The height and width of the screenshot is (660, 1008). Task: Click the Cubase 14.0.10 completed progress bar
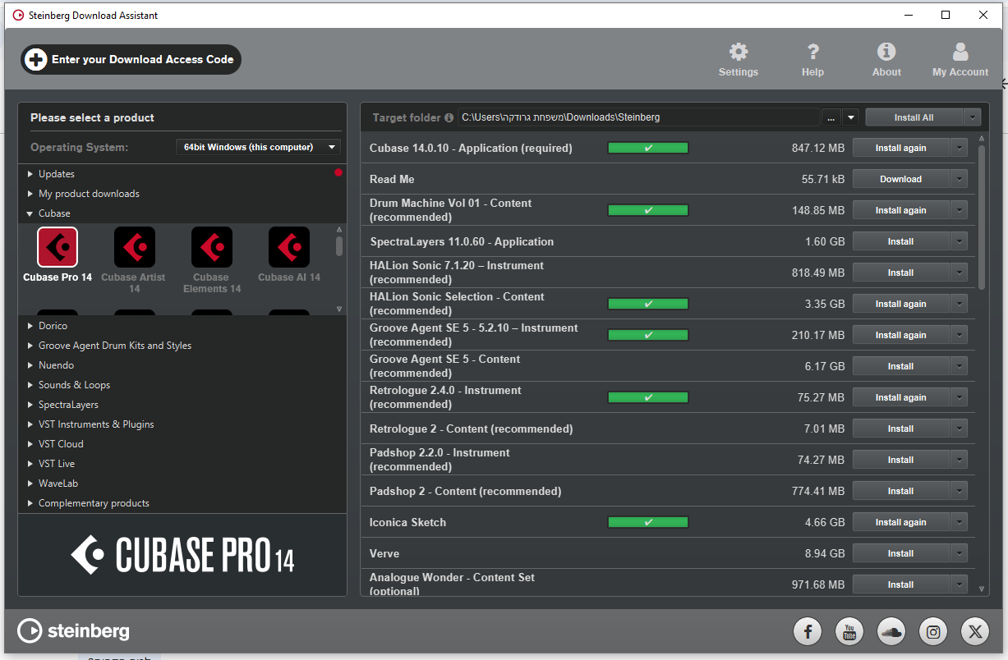point(648,148)
